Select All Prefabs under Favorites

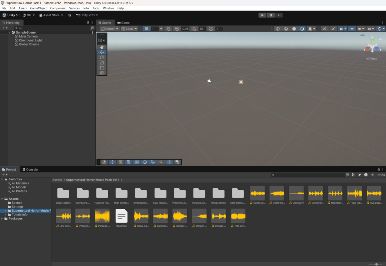click(x=19, y=191)
